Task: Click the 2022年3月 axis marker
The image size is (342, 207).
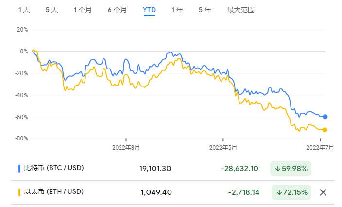Action: [126, 147]
